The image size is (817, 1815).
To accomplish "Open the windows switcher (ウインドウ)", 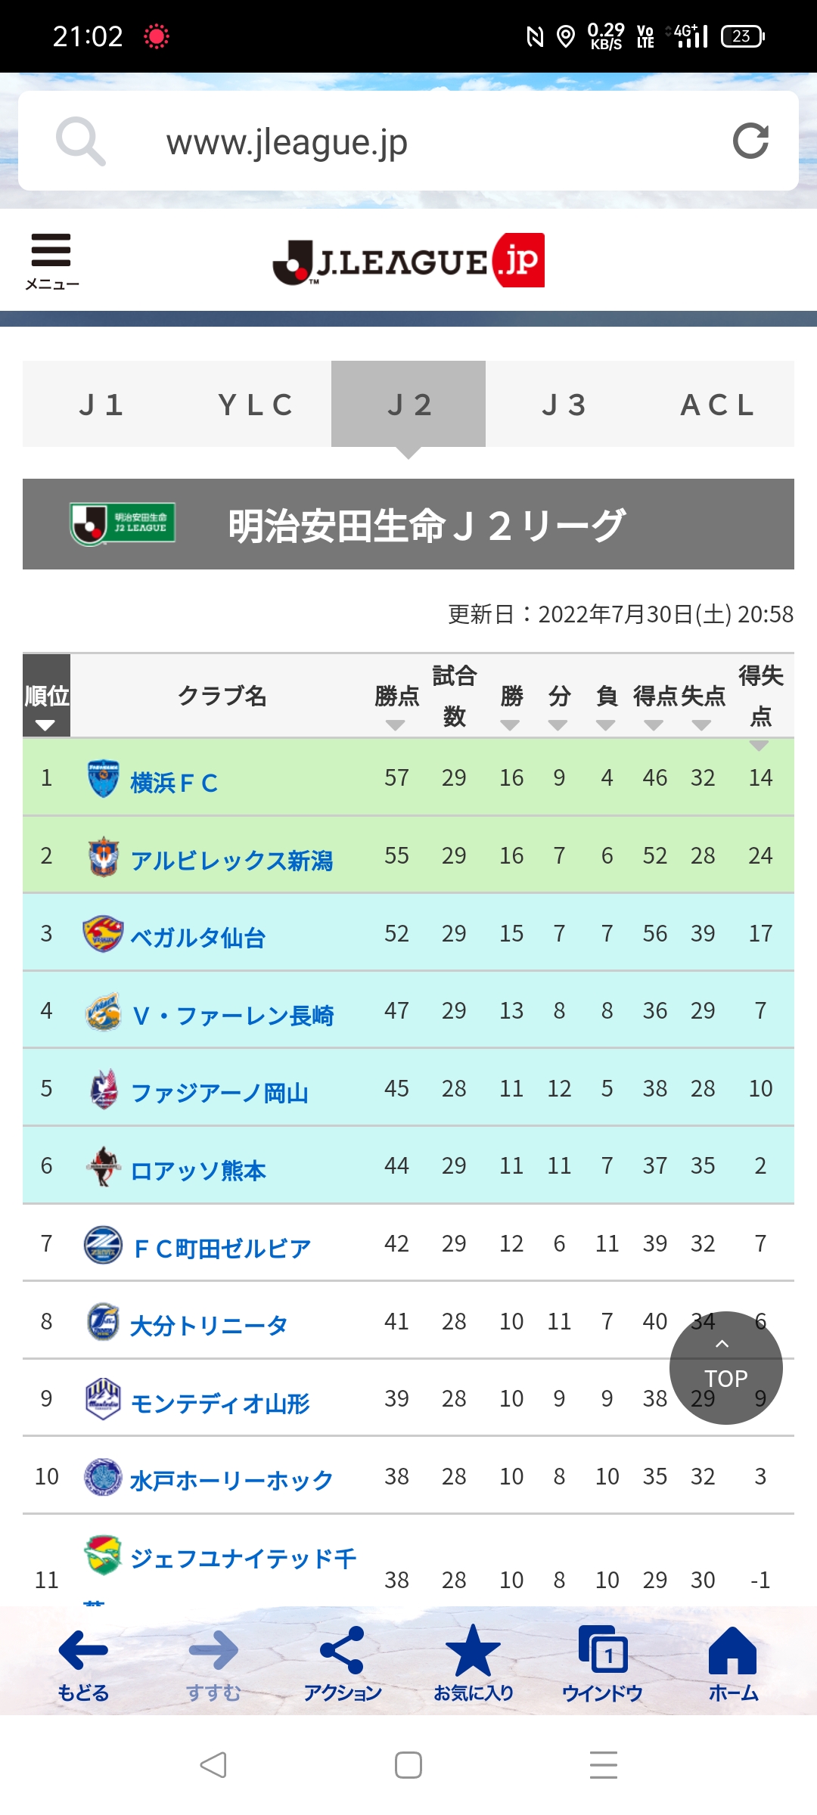I will point(602,1664).
